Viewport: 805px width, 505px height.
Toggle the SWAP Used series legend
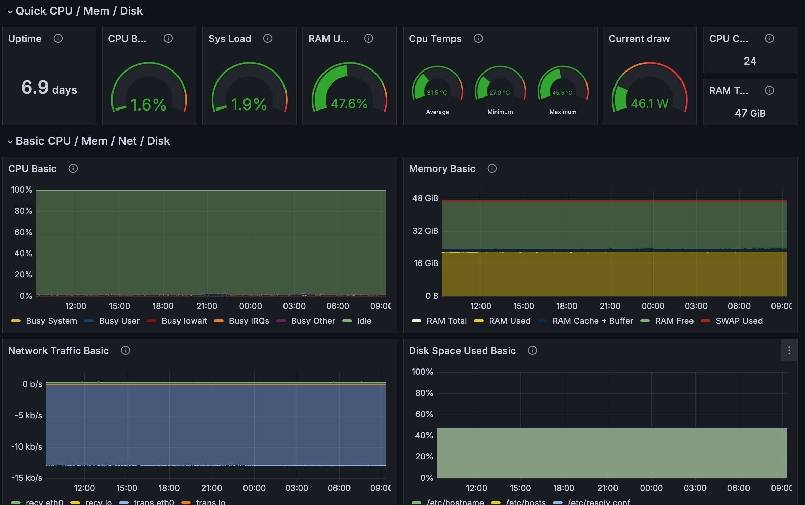(739, 321)
